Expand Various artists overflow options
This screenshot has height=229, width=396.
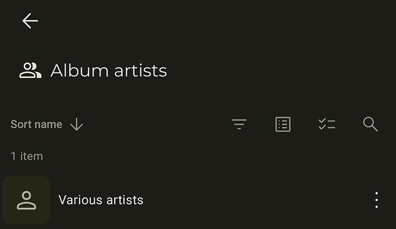point(376,200)
